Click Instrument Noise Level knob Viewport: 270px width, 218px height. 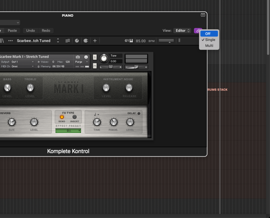106,88
